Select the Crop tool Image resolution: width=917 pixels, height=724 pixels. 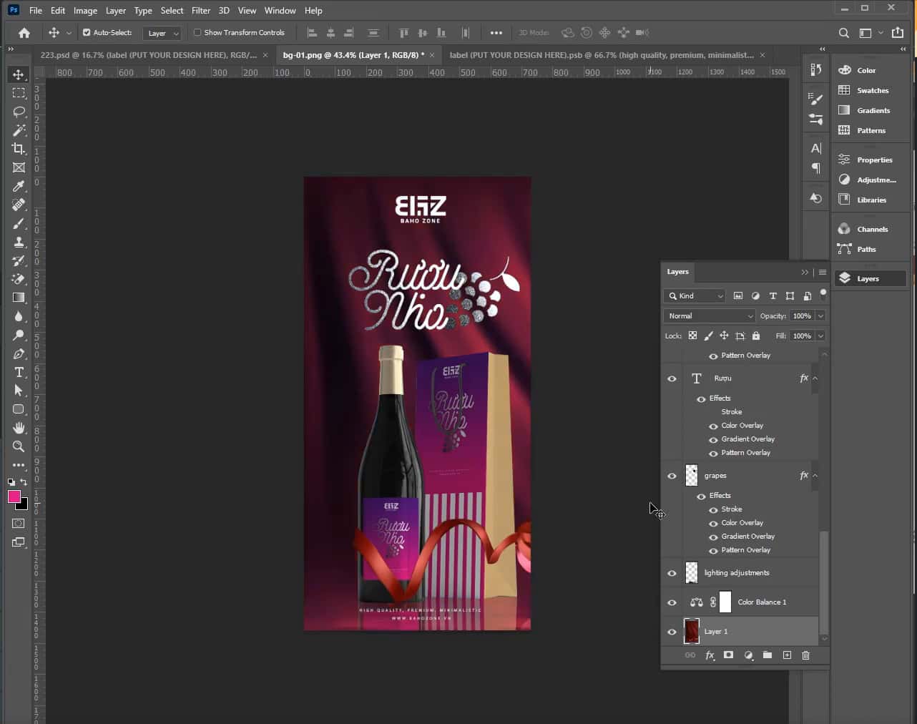tap(19, 149)
